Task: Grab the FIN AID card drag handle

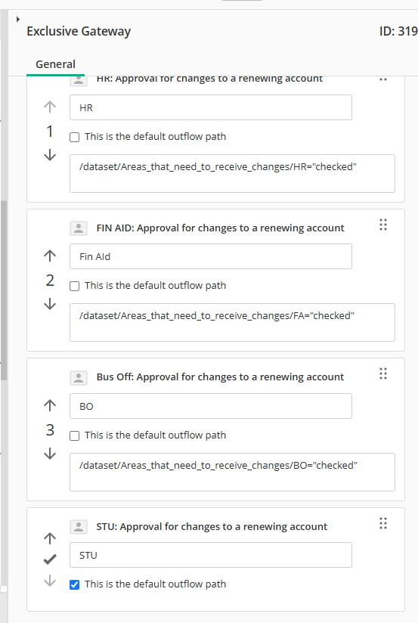Action: (383, 225)
